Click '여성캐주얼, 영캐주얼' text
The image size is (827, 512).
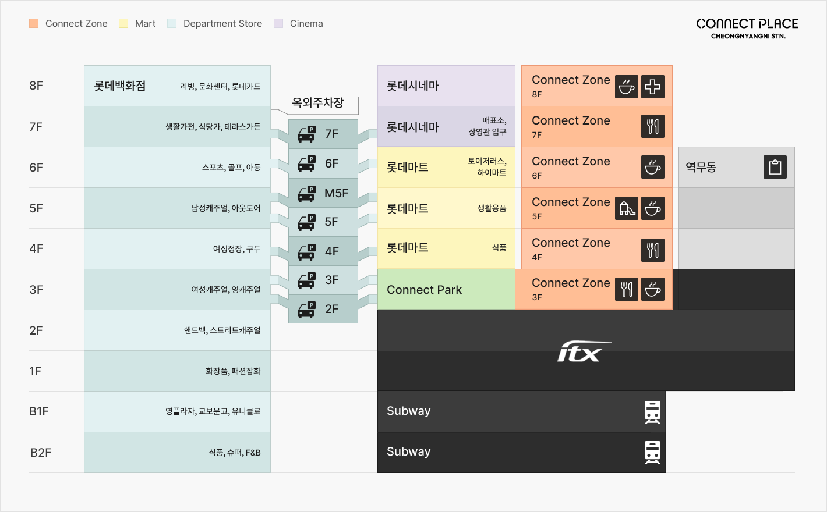(226, 290)
